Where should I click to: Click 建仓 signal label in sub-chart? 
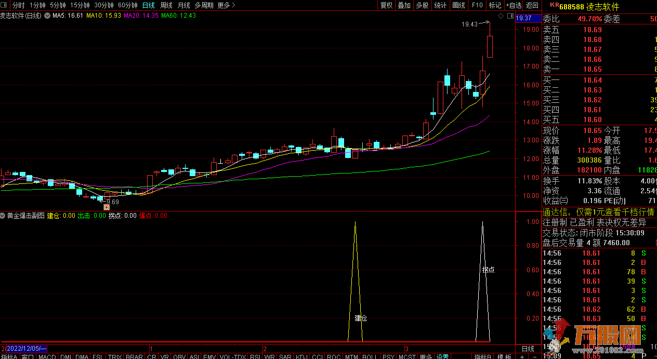pyautogui.click(x=361, y=318)
